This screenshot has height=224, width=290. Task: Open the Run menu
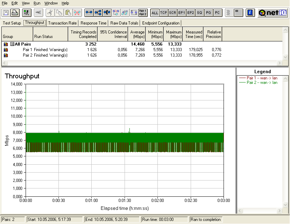tap(37, 3)
